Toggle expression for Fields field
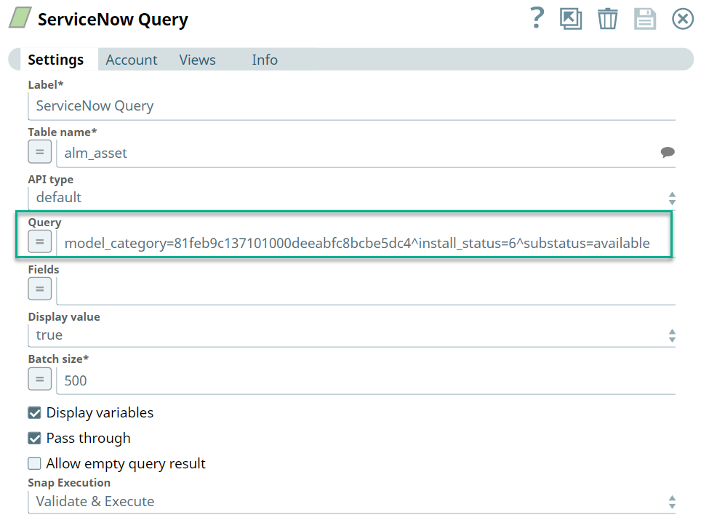 coord(40,289)
